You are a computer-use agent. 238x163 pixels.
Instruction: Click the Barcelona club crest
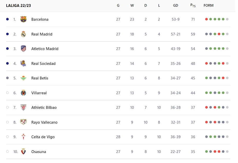tap(23, 19)
